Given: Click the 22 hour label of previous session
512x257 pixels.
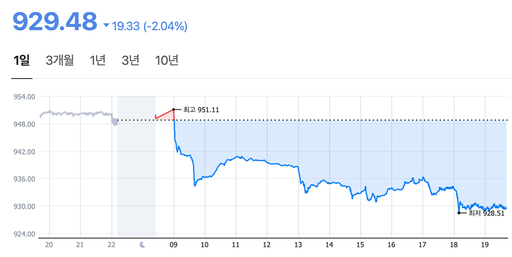Looking at the screenshot, I should pos(111,245).
